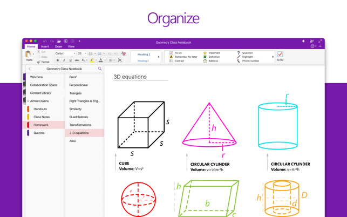The height and width of the screenshot is (217, 347).
Task: Open the numbered list style arrow
Action: click(x=104, y=53)
